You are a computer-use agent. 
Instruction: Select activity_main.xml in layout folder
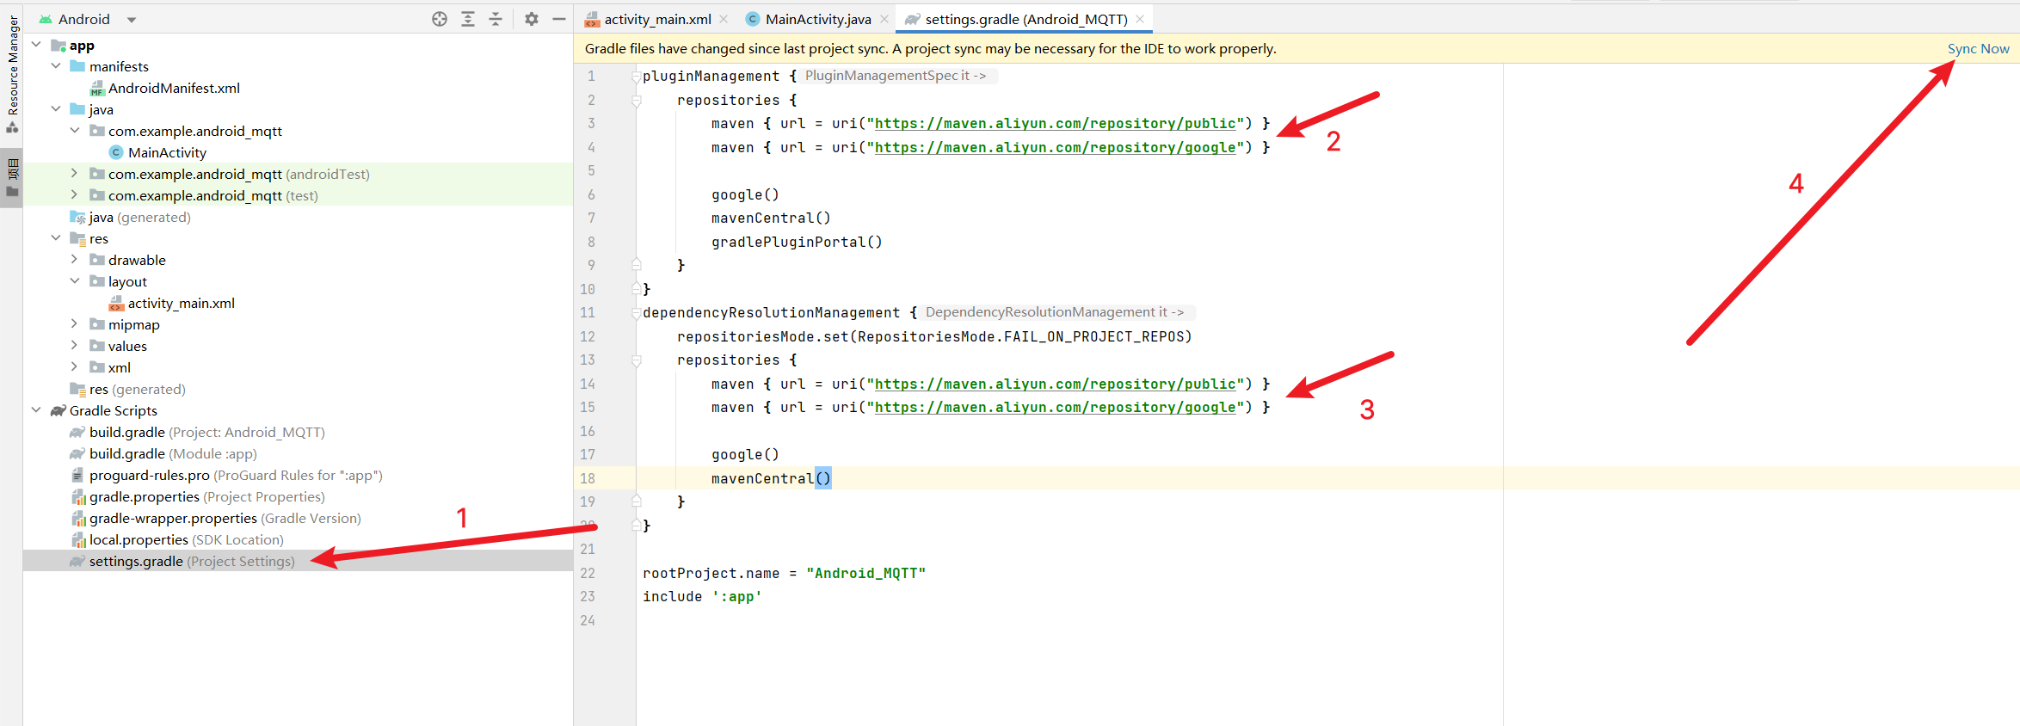pyautogui.click(x=181, y=303)
